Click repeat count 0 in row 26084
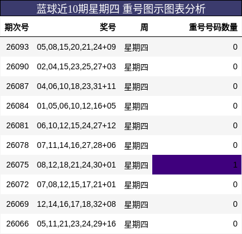 pyautogui.click(x=235, y=106)
